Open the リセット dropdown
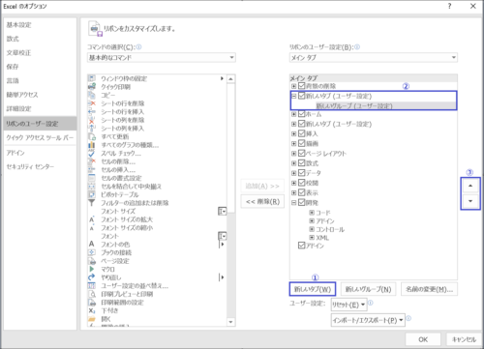This screenshot has width=484, height=349. coord(348,305)
